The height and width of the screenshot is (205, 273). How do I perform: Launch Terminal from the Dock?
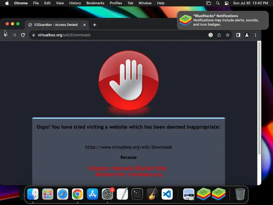pyautogui.click(x=137, y=194)
